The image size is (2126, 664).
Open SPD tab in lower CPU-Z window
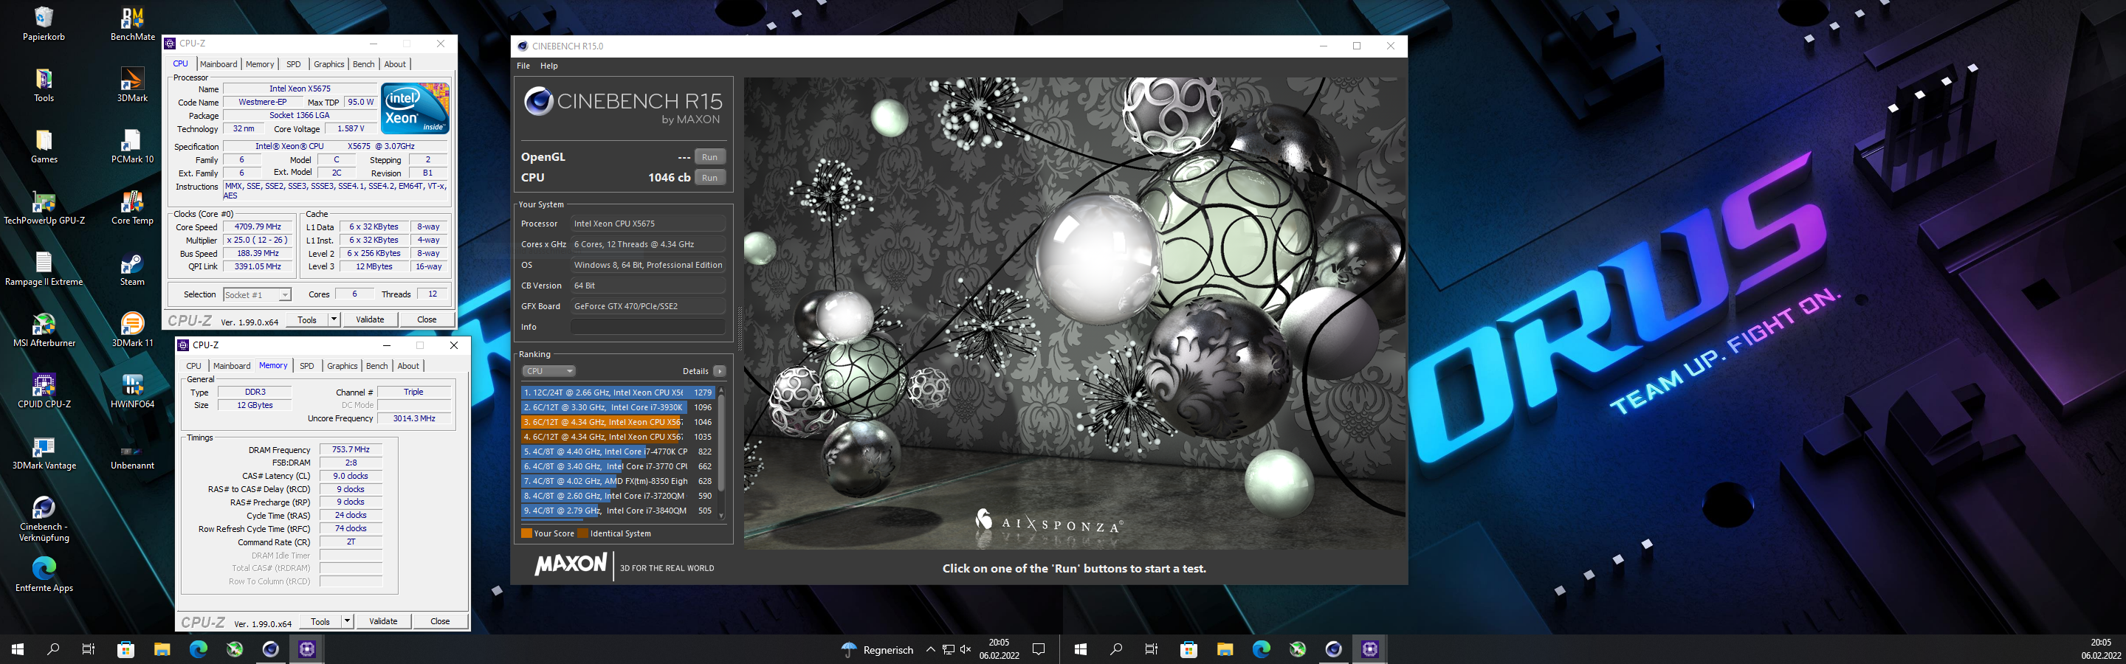307,366
